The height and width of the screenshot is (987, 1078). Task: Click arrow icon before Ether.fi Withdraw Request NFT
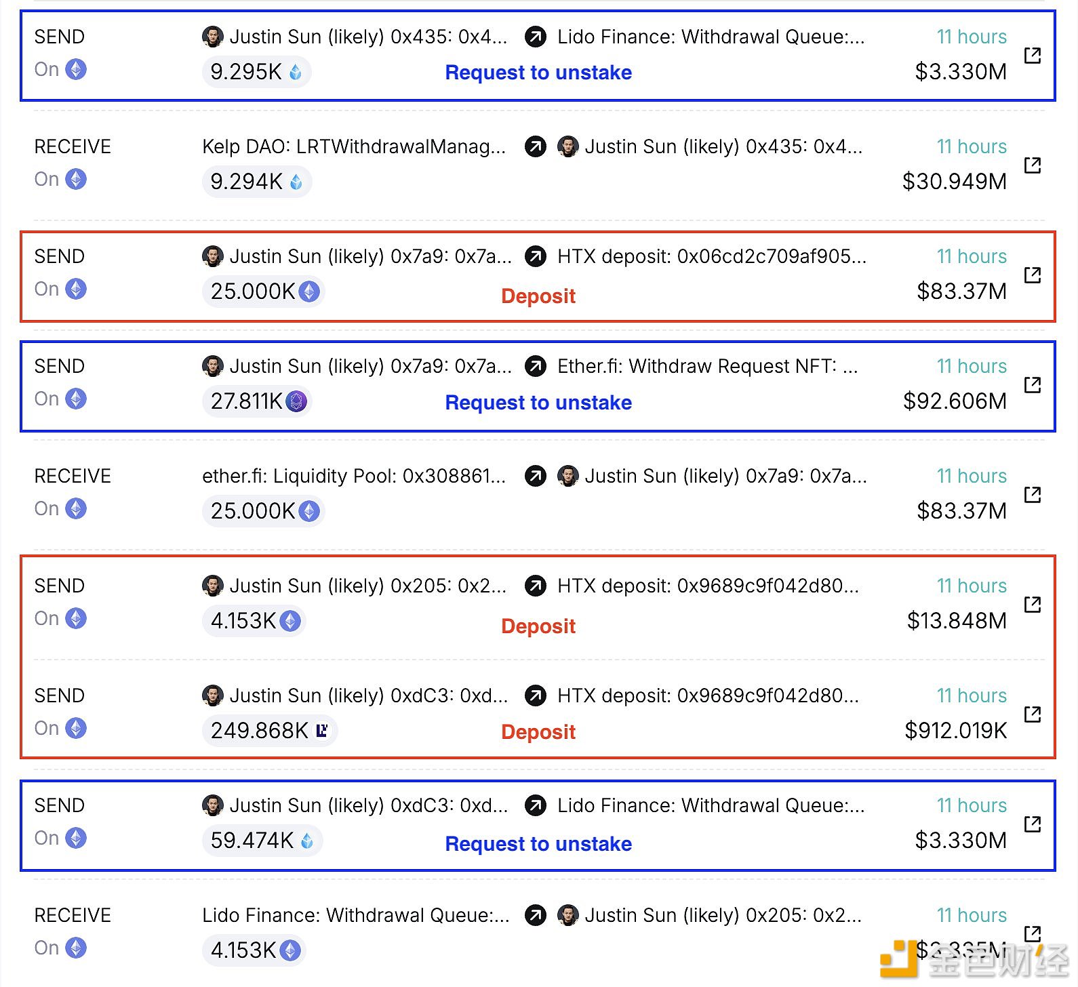tap(536, 366)
